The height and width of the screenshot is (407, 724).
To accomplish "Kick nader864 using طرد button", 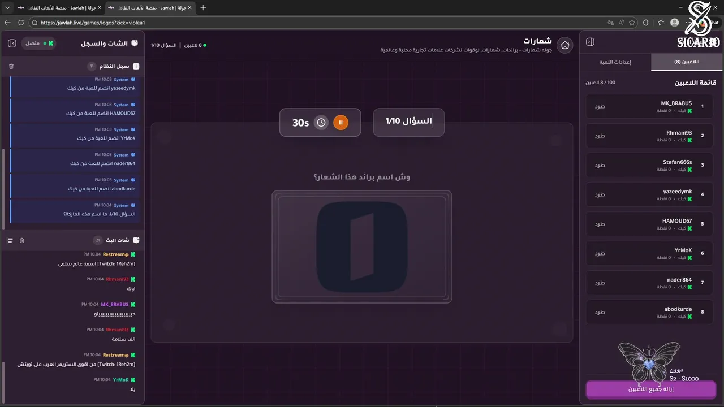I will tap(600, 283).
